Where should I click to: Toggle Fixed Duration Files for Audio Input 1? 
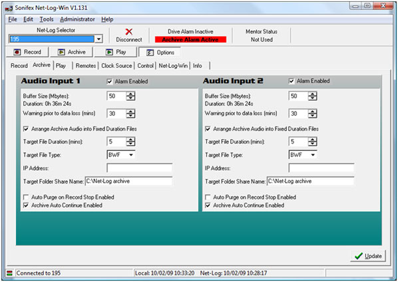26,129
